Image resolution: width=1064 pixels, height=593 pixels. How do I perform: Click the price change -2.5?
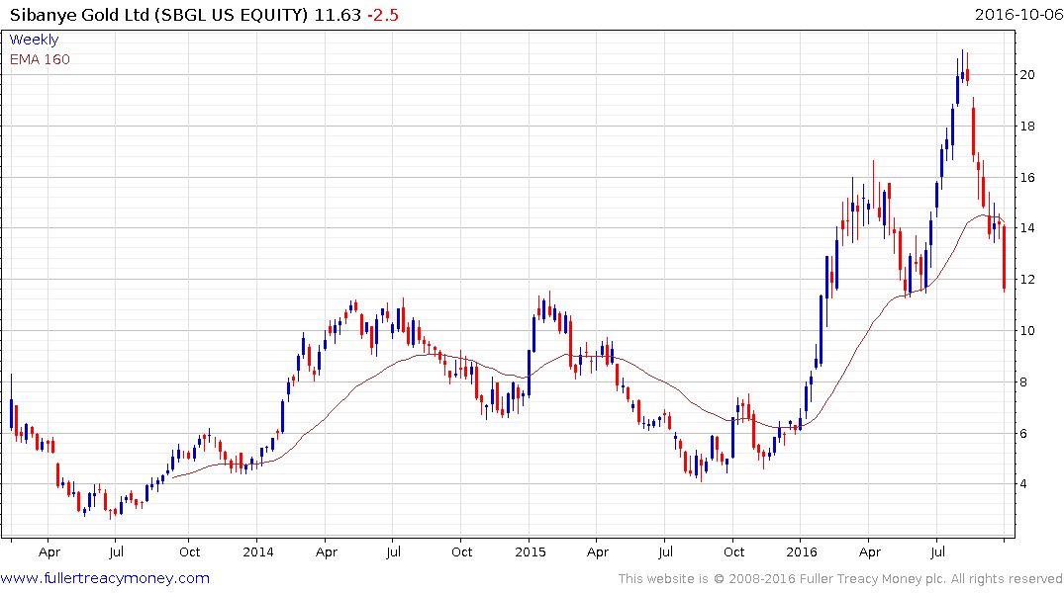click(383, 15)
